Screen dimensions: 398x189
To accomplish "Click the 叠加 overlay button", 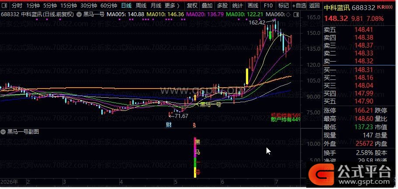I will click(207, 6).
